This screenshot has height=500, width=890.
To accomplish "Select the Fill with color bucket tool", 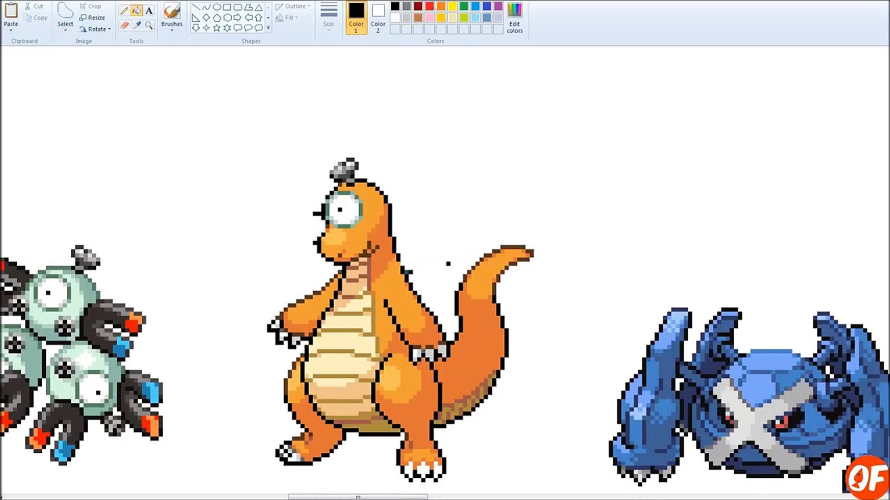I will click(x=136, y=11).
